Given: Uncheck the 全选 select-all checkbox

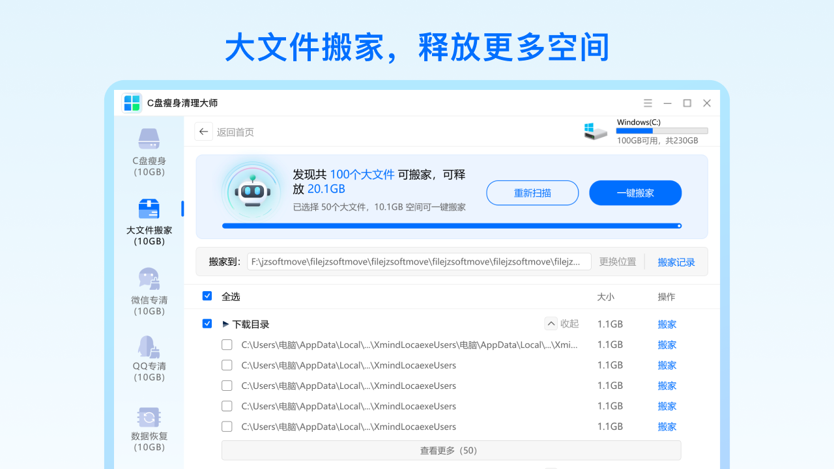Looking at the screenshot, I should 207,296.
